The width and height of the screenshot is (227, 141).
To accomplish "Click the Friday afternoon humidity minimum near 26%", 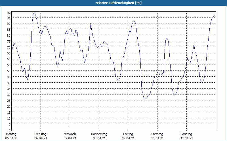I will (144, 99).
